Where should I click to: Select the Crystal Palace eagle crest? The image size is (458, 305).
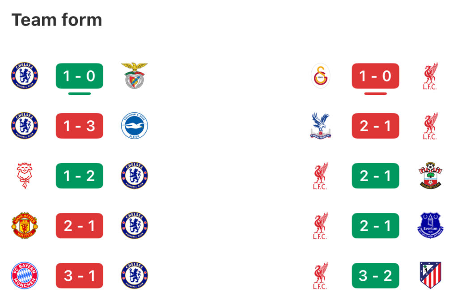321,126
